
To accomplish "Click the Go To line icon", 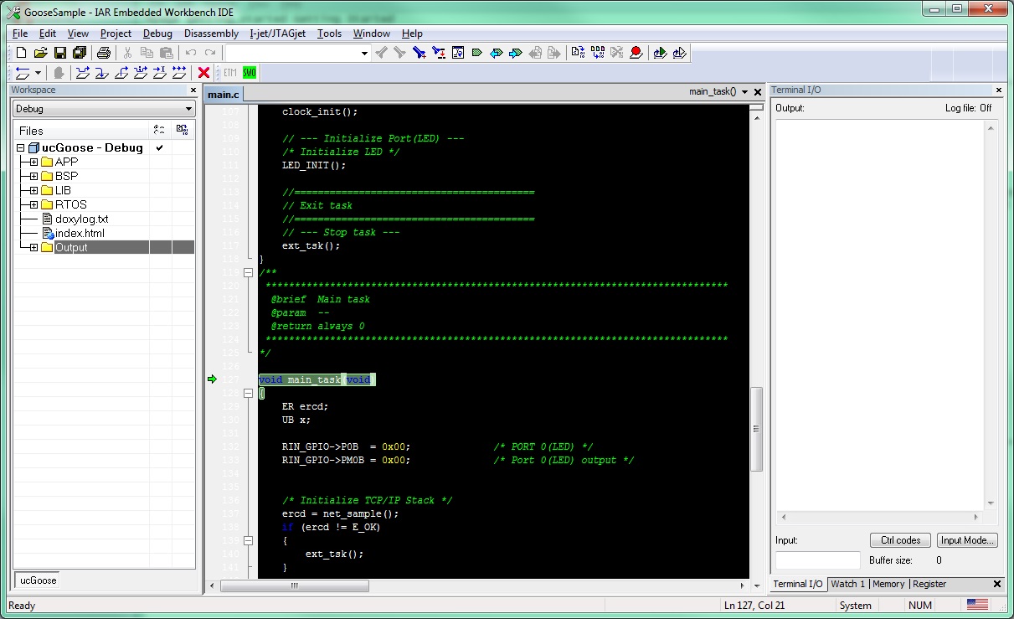I will 458,53.
